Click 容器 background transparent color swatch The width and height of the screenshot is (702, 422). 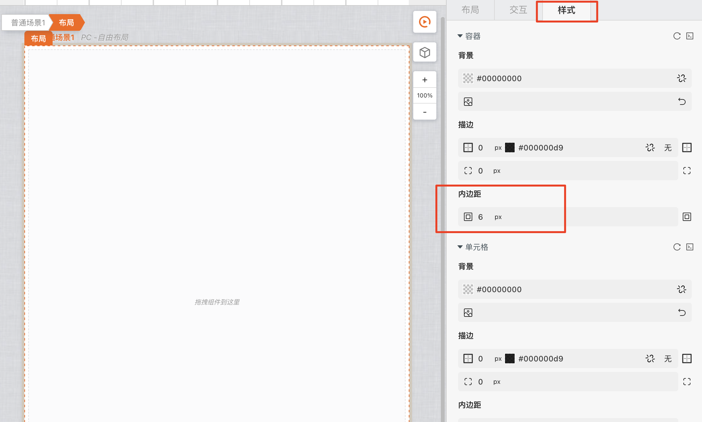click(x=468, y=78)
